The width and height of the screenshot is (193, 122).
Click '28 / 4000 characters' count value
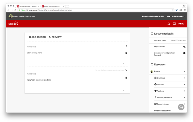(x=178, y=40)
